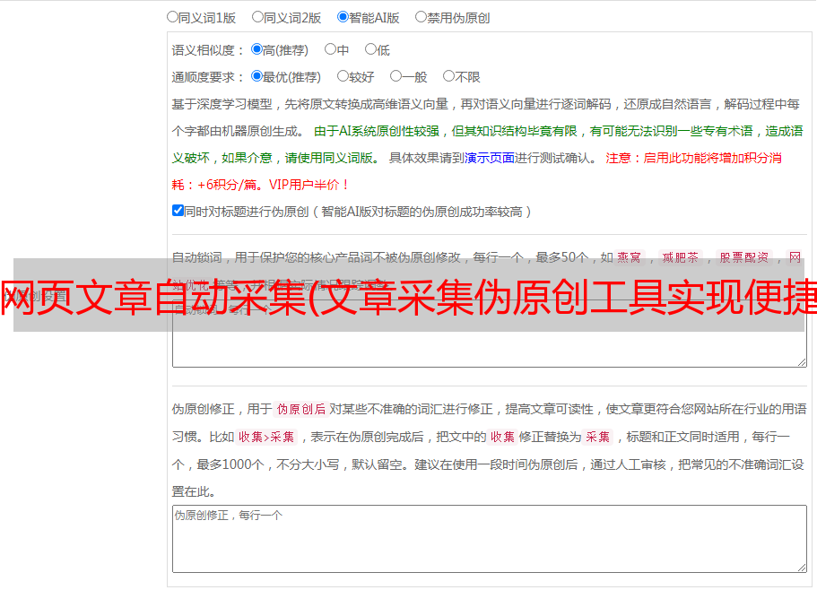Click the 股票配资 example tag

pyautogui.click(x=744, y=257)
